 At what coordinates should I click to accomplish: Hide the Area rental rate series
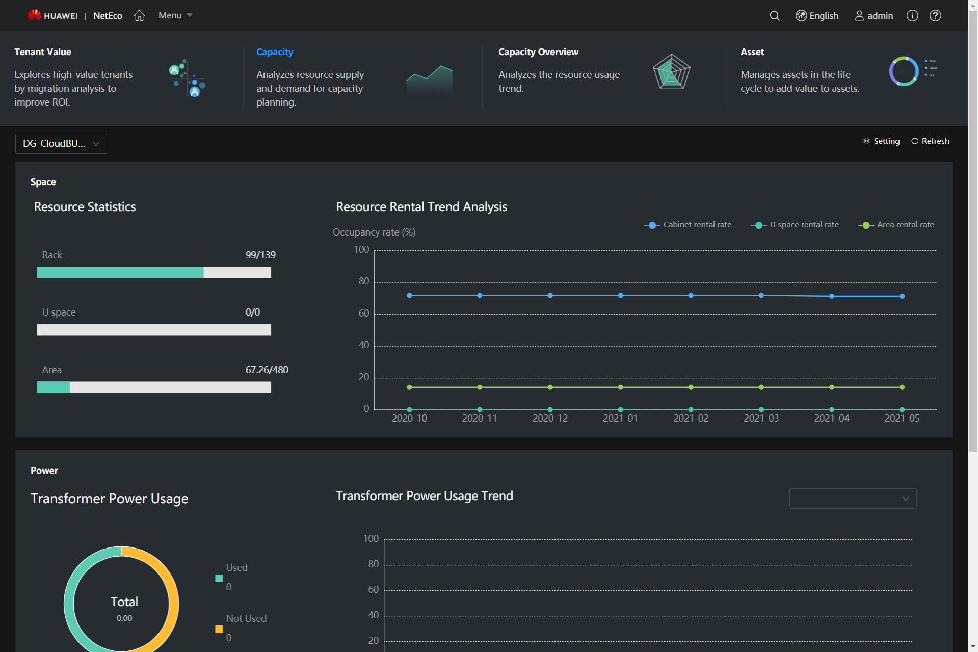[x=896, y=225]
